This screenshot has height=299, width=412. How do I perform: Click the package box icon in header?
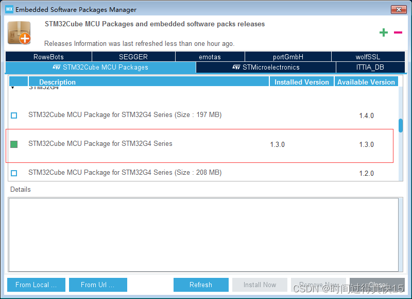coord(19,33)
